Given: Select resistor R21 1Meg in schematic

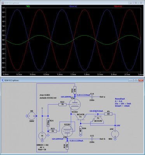Looking at the screenshot, I should pyautogui.click(x=48, y=122).
